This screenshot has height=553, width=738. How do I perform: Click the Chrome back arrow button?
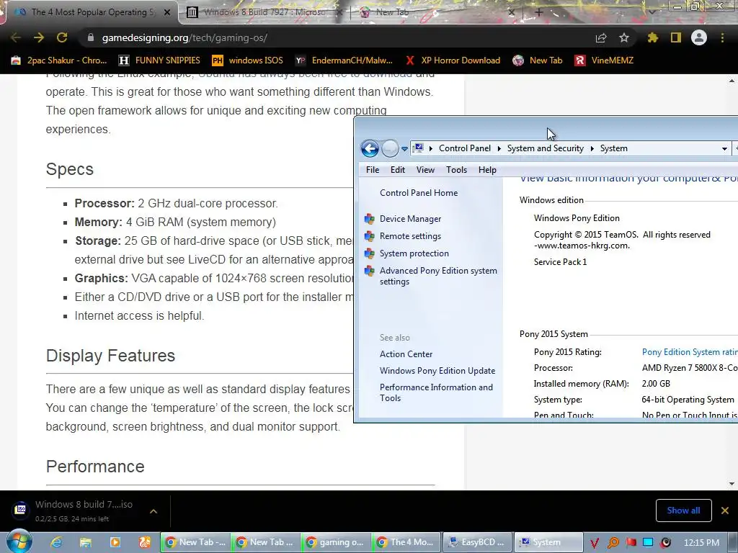pyautogui.click(x=16, y=37)
